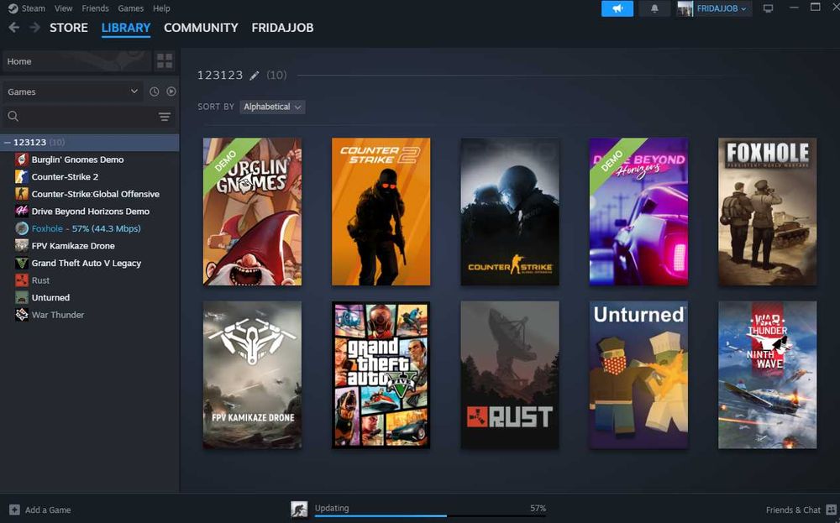Click the Friends & Chat label
The image size is (840, 523).
click(x=793, y=510)
